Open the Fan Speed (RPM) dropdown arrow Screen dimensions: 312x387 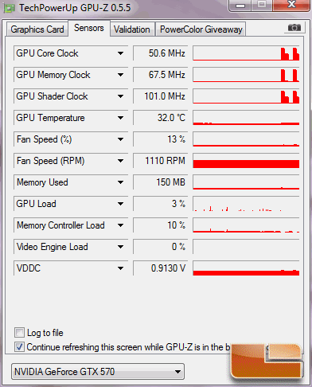pyautogui.click(x=120, y=161)
